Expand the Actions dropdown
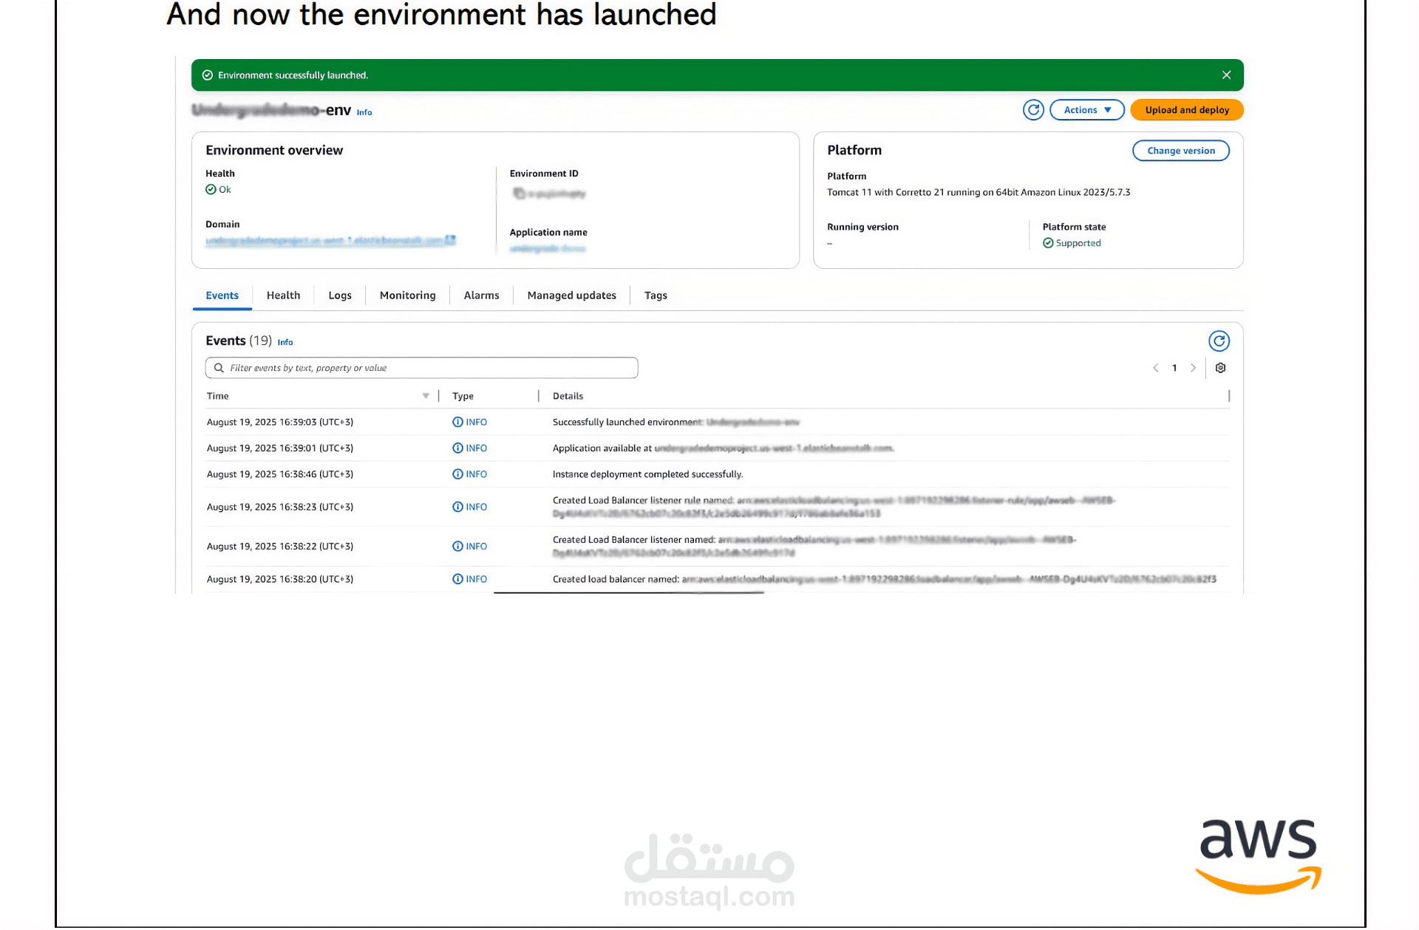Screen dimensions: 1419x930 [1086, 109]
